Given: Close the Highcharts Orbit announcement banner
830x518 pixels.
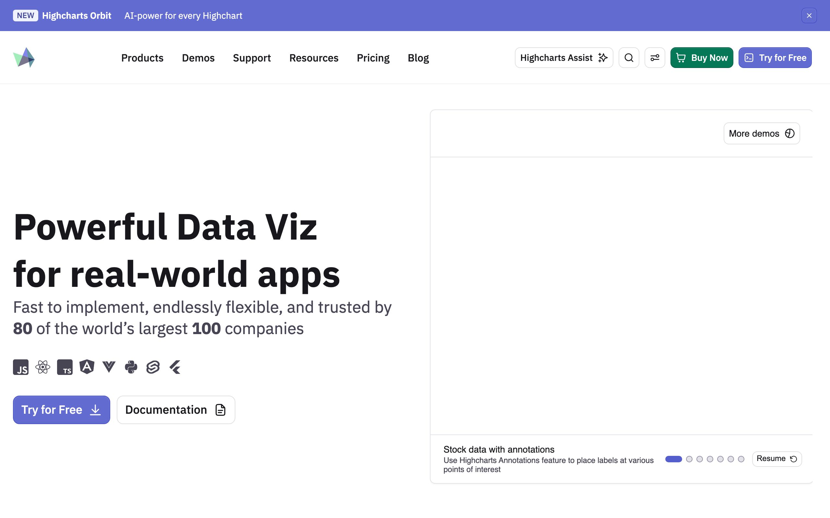Looking at the screenshot, I should 809,16.
